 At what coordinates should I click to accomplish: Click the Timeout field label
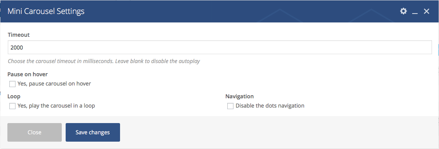[x=19, y=35]
